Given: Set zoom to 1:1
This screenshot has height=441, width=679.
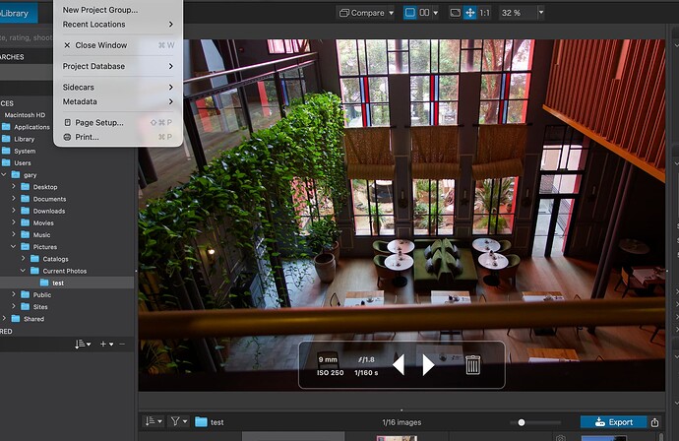Looking at the screenshot, I should (x=485, y=13).
